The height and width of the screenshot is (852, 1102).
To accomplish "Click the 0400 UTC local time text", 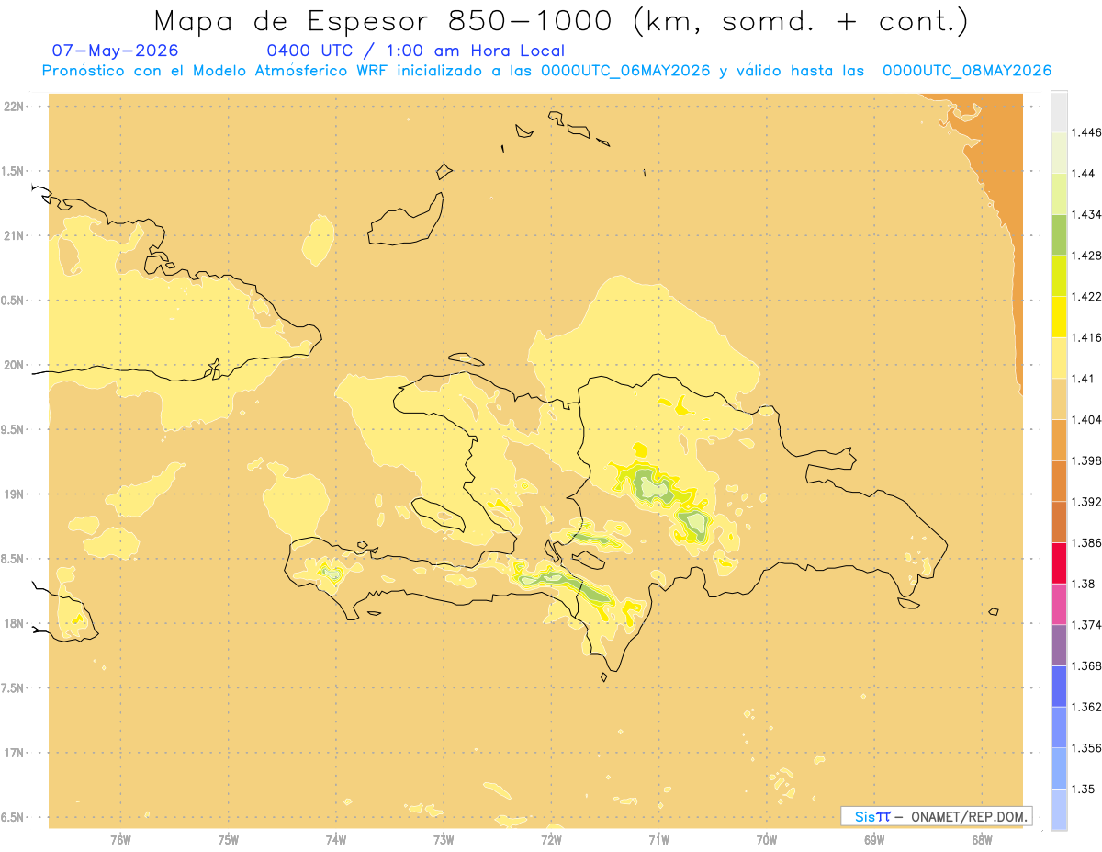I will coord(415,51).
